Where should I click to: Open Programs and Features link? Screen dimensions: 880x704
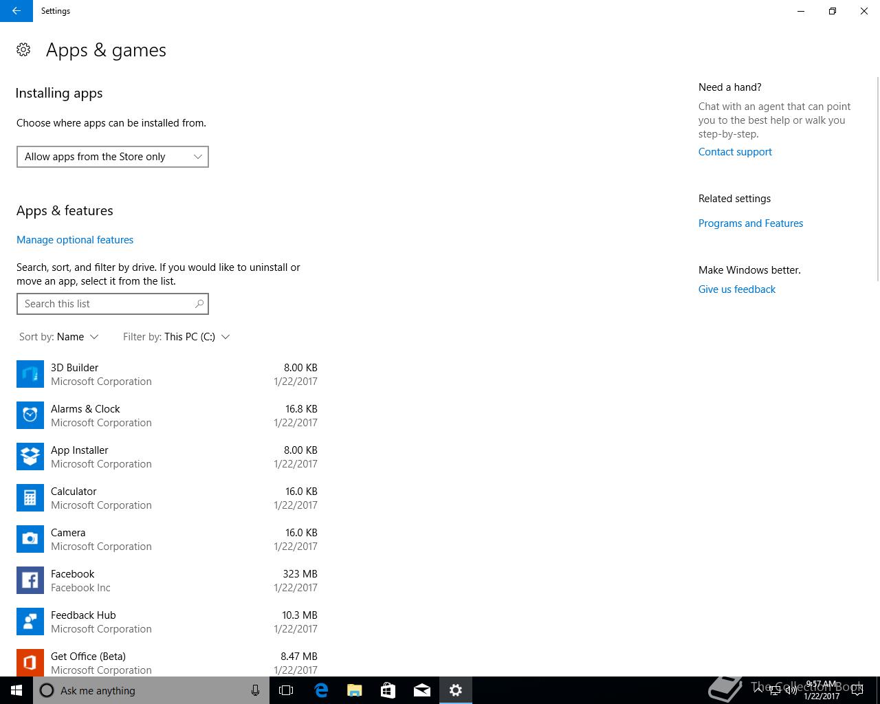click(751, 223)
